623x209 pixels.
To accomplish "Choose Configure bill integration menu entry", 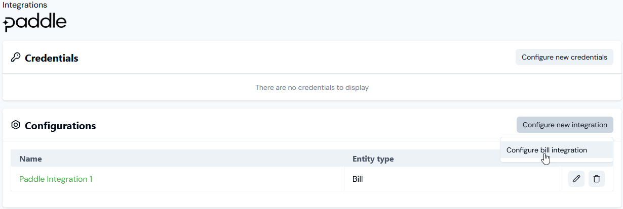I will coord(547,150).
